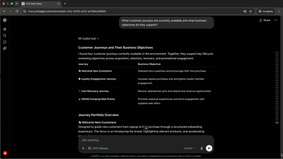The height and width of the screenshot is (159, 283).
Task: Click the ChatGPT logo in sidebar
Action: [5, 20]
